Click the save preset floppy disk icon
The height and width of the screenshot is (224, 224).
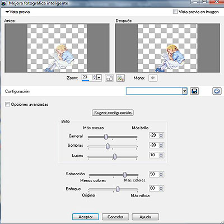(x=194, y=91)
